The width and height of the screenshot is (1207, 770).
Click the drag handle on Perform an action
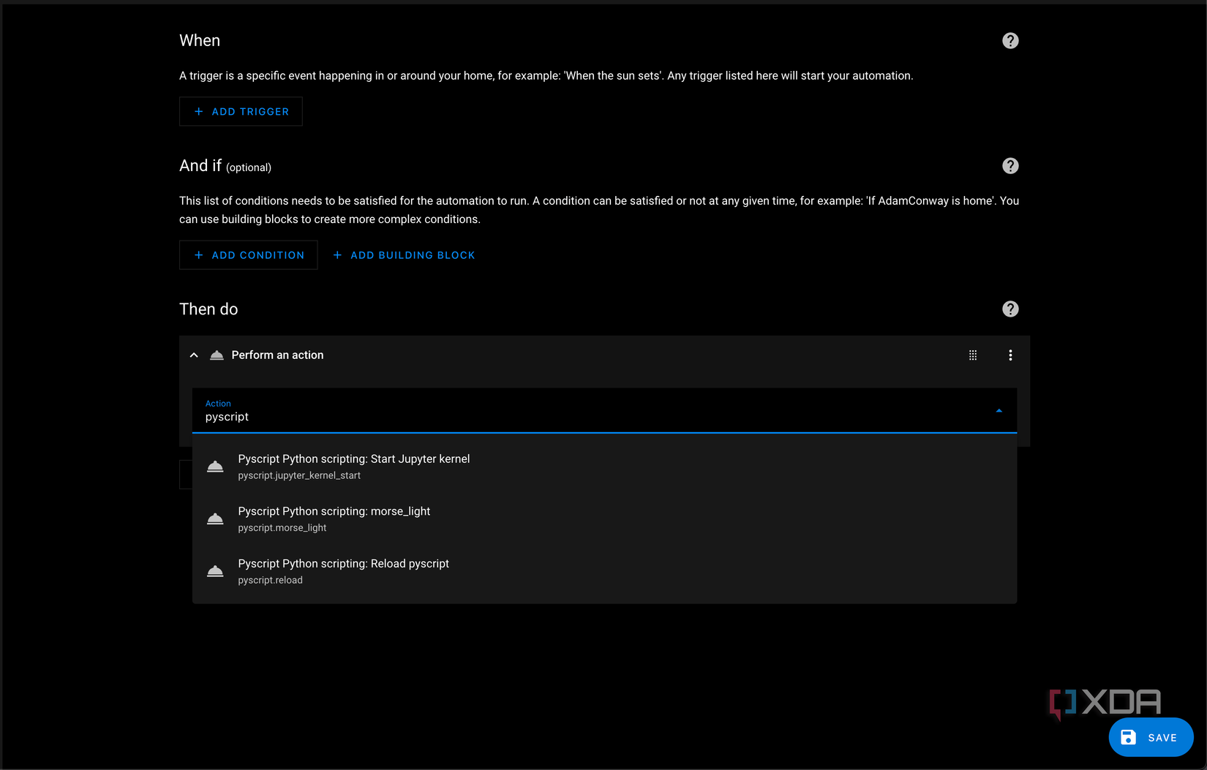[x=973, y=355]
